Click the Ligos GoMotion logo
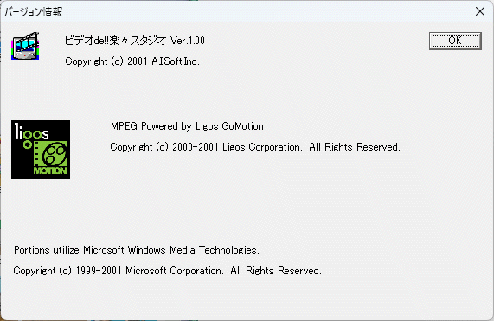Viewport: 494px width, 321px height. pyautogui.click(x=41, y=150)
